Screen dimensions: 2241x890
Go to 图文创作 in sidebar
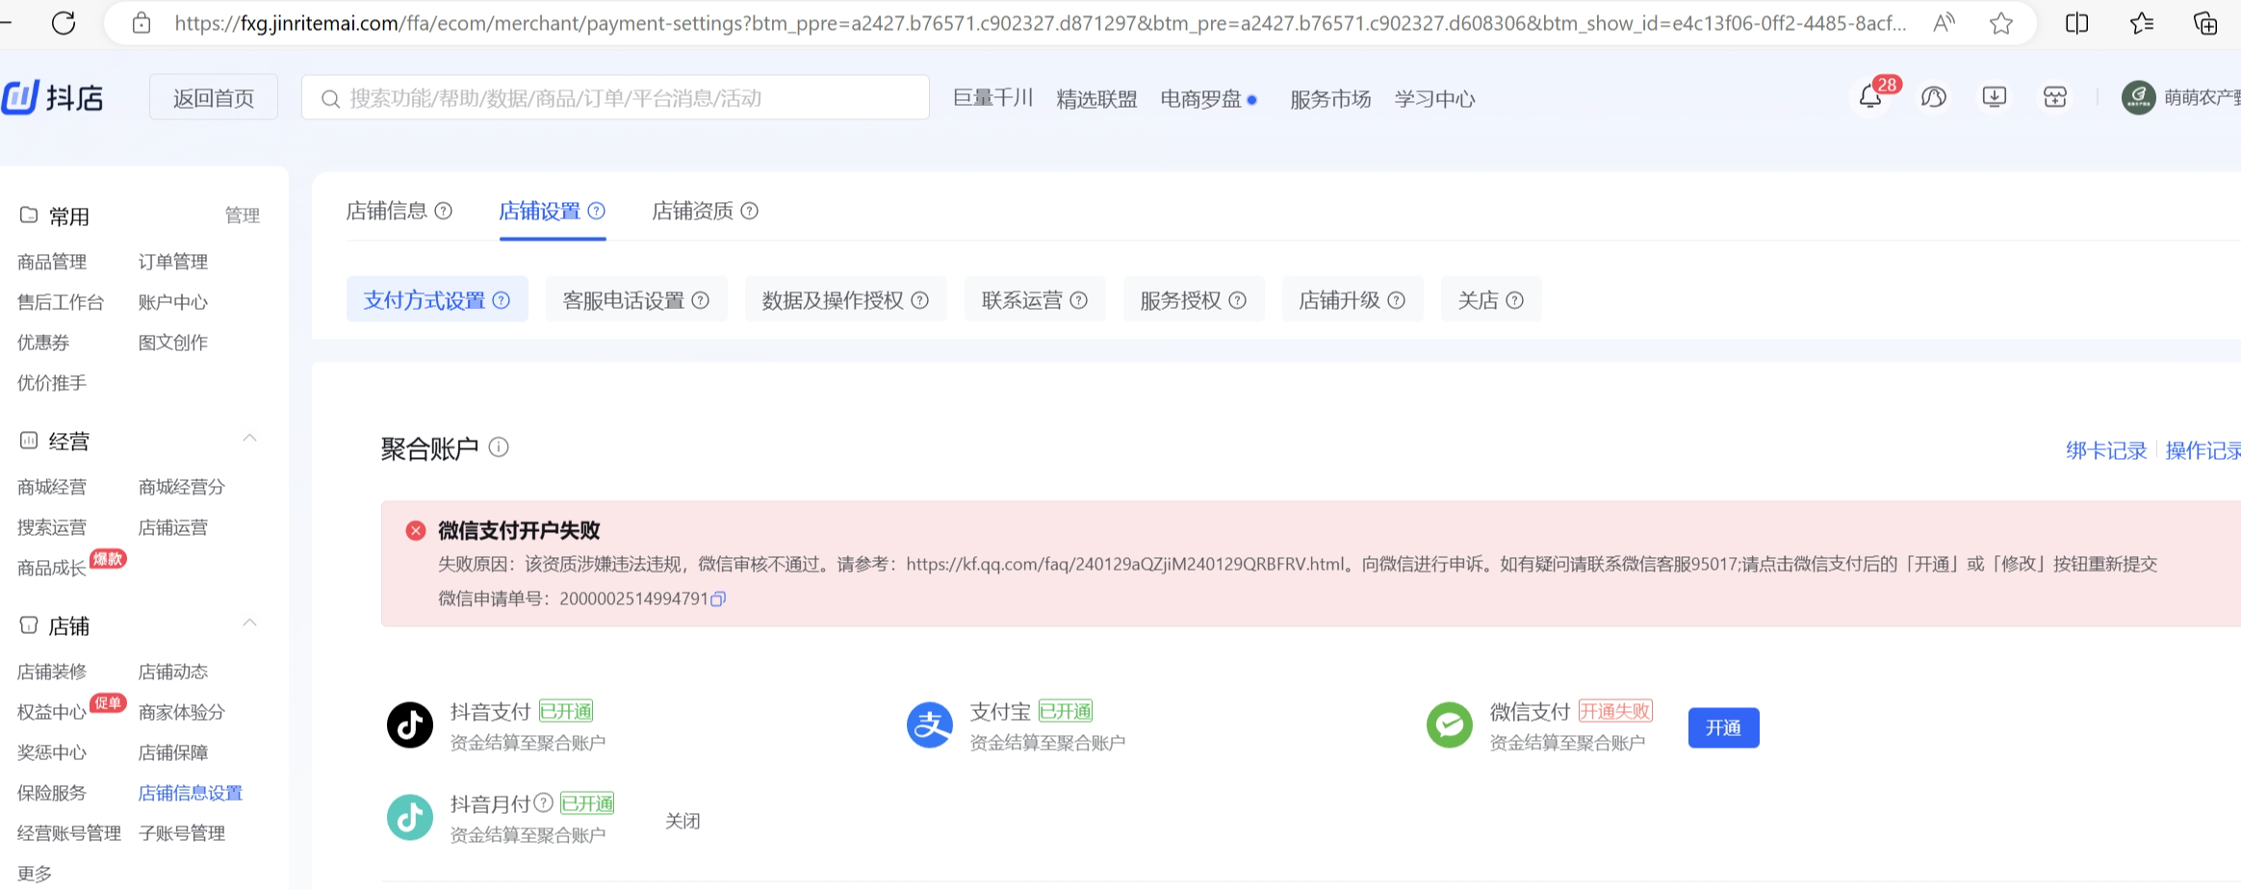(173, 343)
